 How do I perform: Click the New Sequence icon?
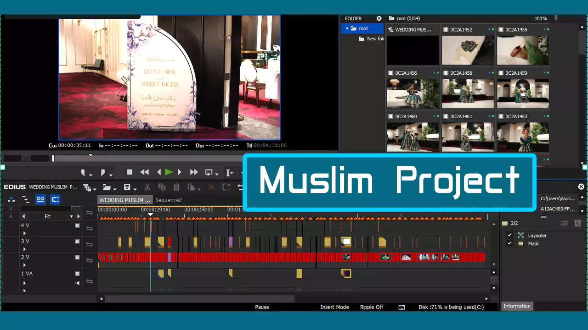point(87,187)
